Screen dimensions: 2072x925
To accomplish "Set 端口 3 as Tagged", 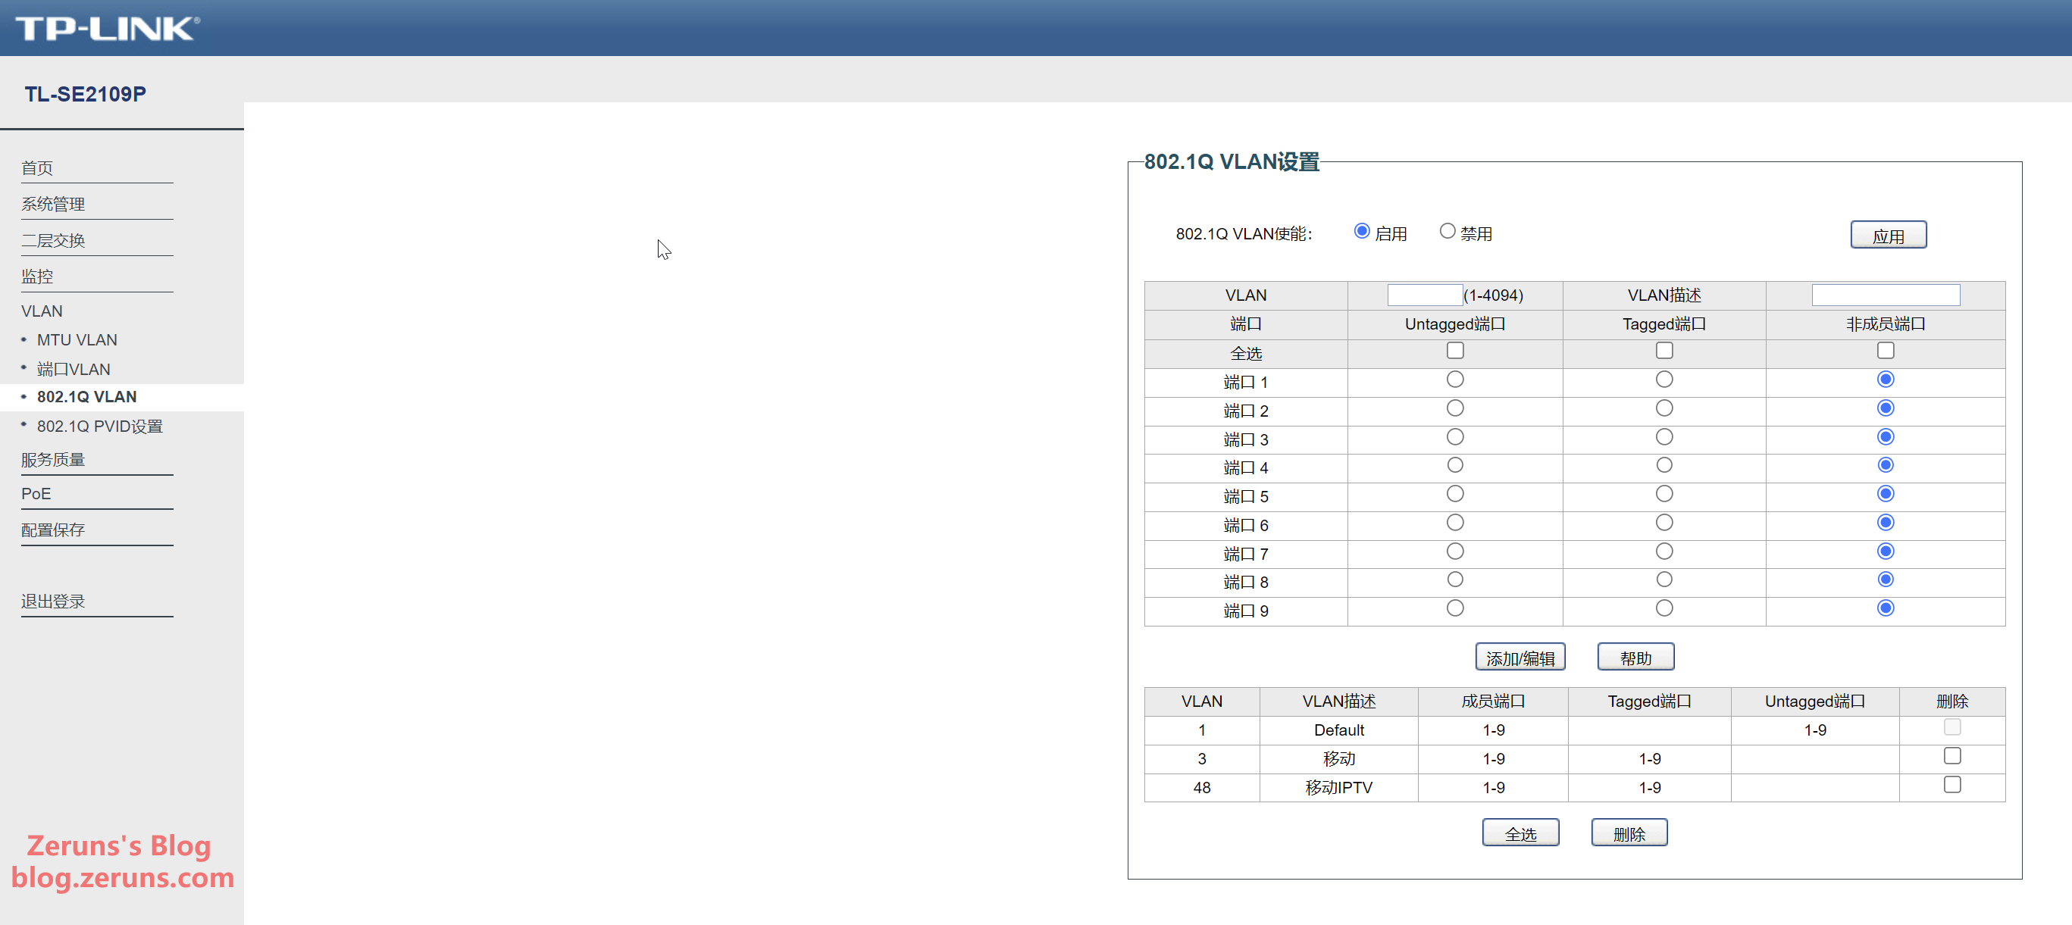I will pyautogui.click(x=1664, y=437).
